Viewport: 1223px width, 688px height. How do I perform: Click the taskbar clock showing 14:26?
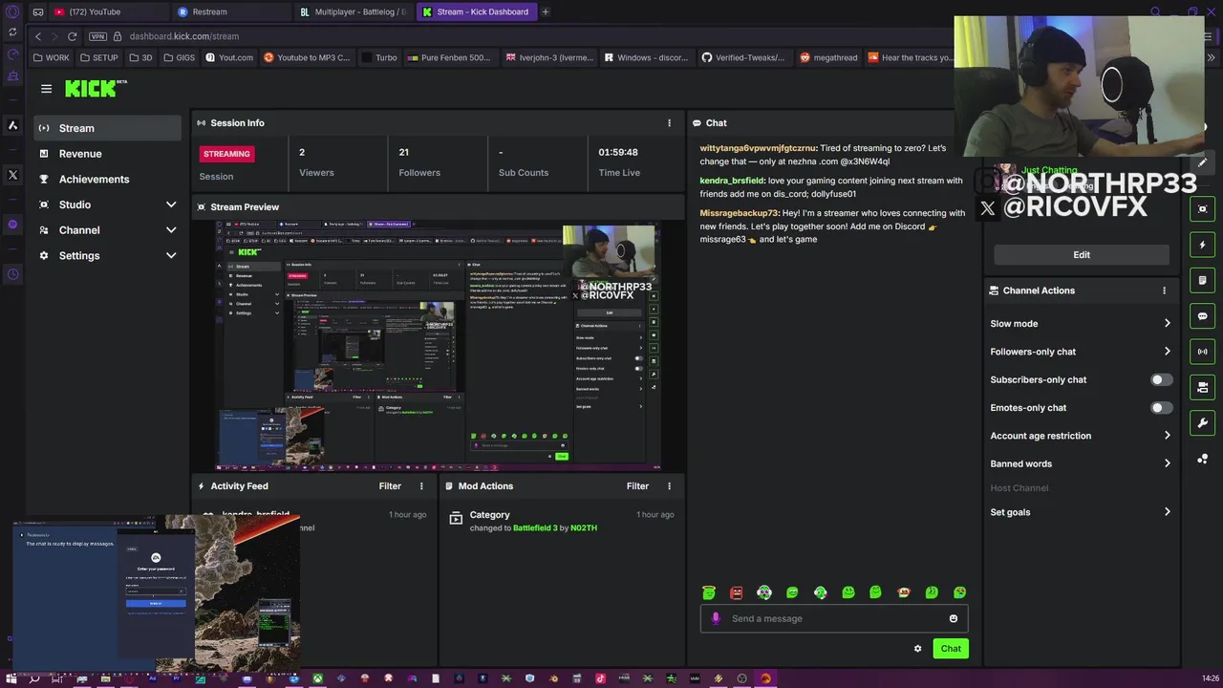1210,678
